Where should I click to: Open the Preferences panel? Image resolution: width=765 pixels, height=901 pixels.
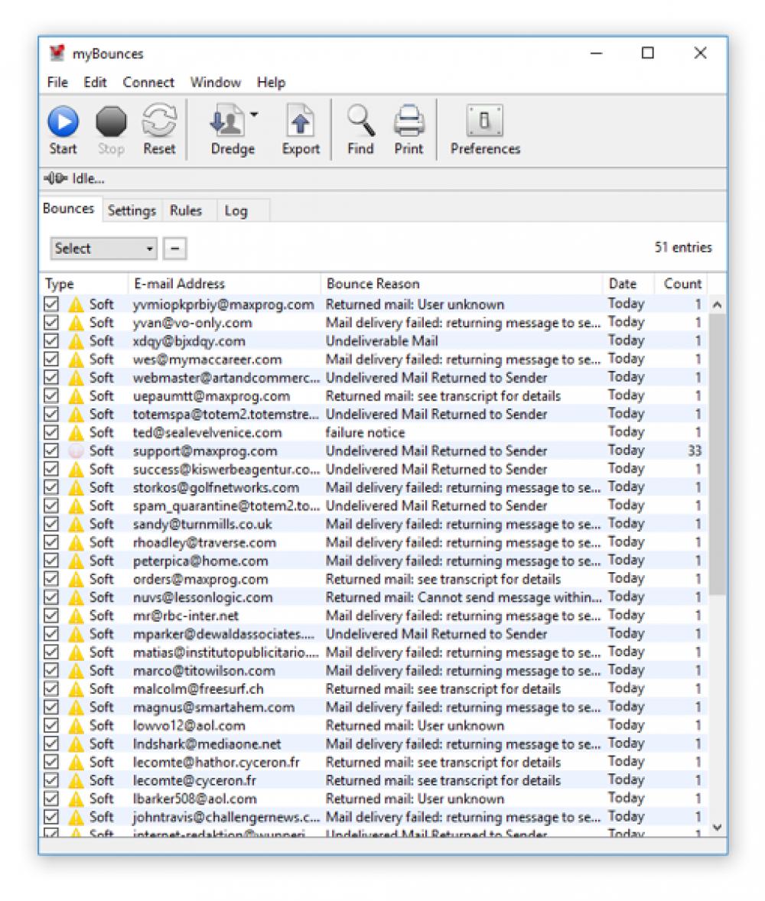[x=485, y=120]
